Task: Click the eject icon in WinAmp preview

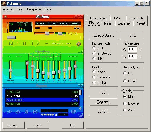Action: (46, 43)
